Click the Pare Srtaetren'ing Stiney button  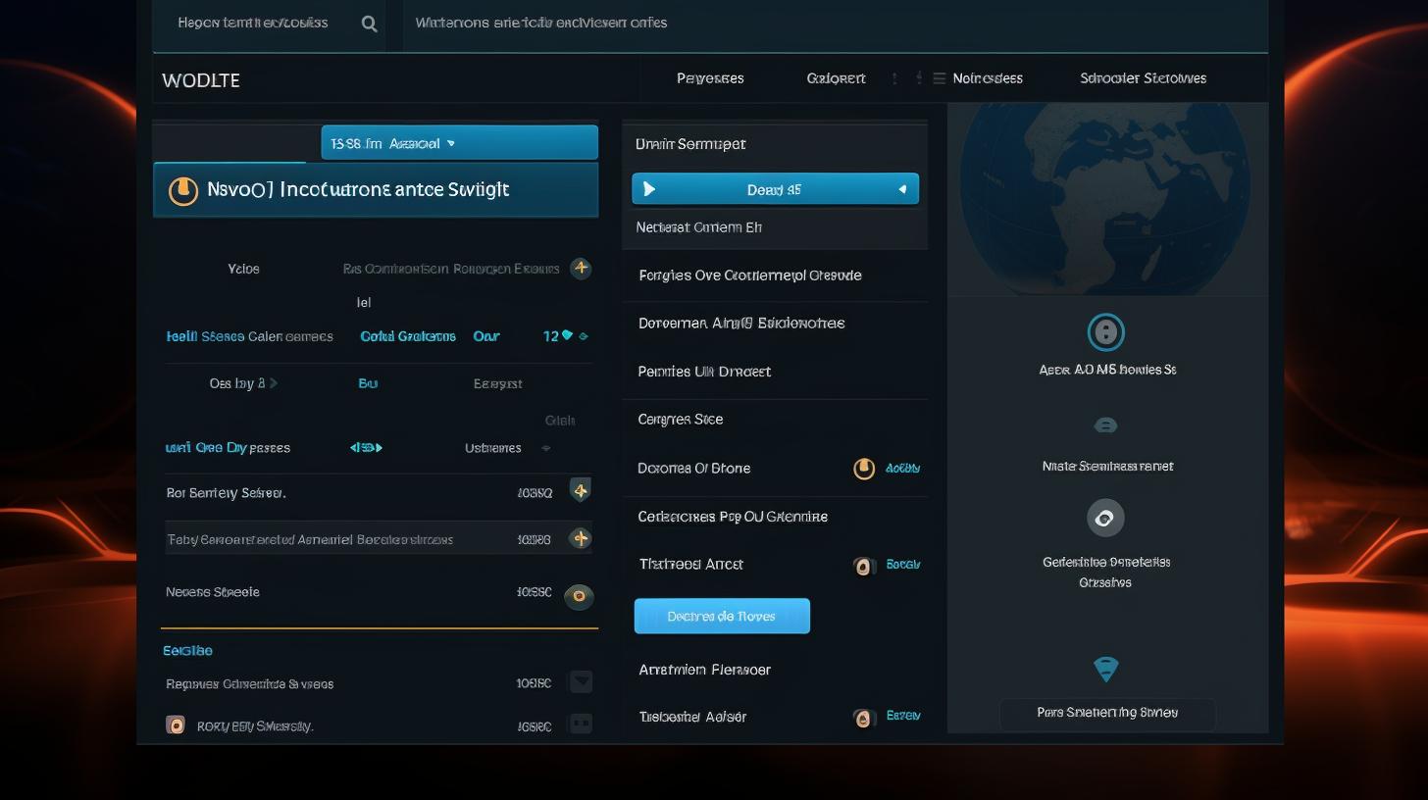(x=1107, y=713)
